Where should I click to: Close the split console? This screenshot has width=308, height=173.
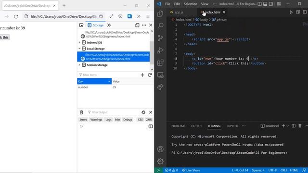(151, 112)
